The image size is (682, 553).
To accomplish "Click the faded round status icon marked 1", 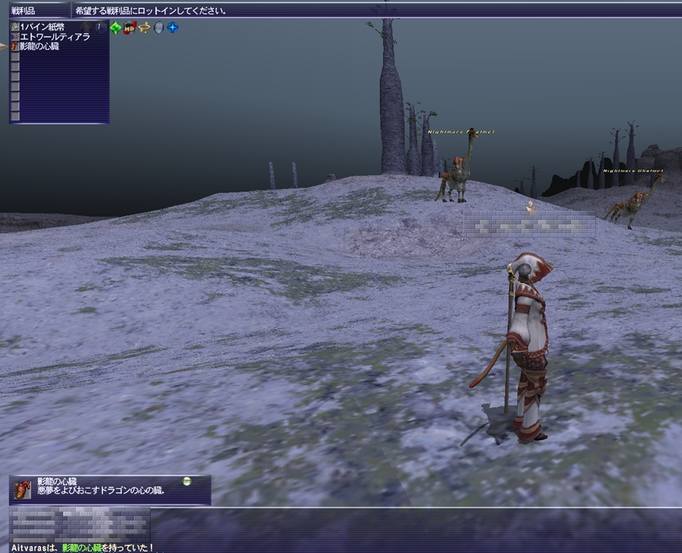I will tap(100, 27).
